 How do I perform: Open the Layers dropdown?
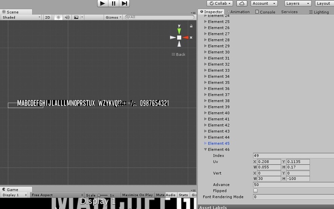[x=298, y=3]
